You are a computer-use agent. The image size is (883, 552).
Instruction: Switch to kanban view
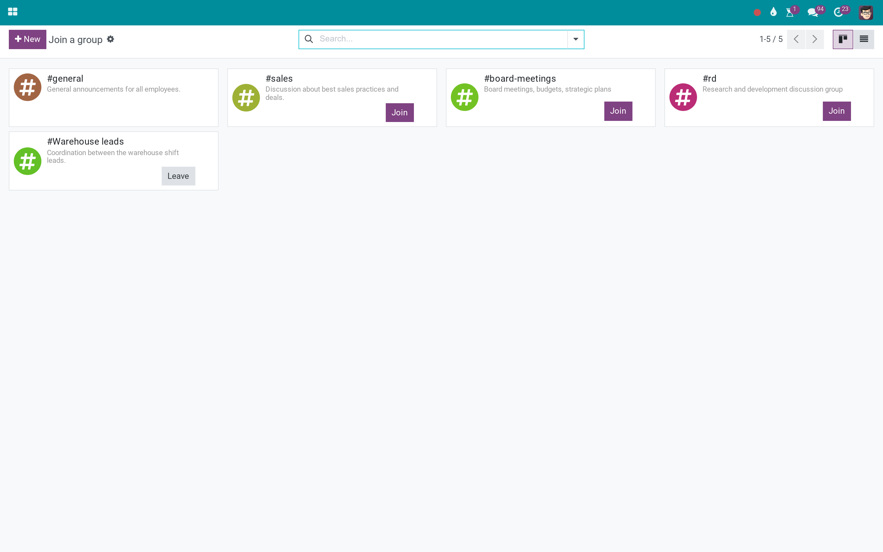pyautogui.click(x=842, y=39)
